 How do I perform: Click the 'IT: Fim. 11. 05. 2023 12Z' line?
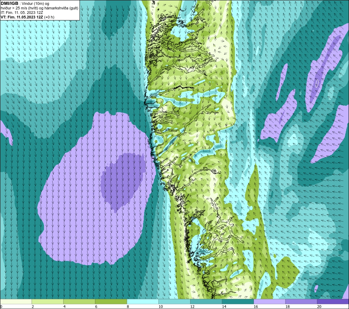click(22, 13)
